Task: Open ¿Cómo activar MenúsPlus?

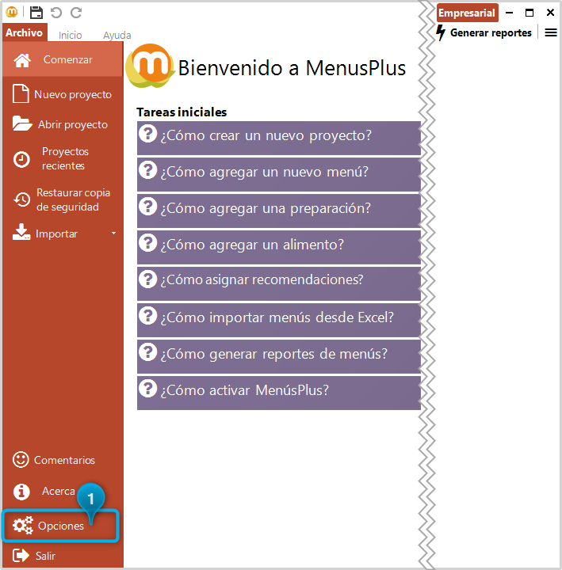Action: point(279,393)
